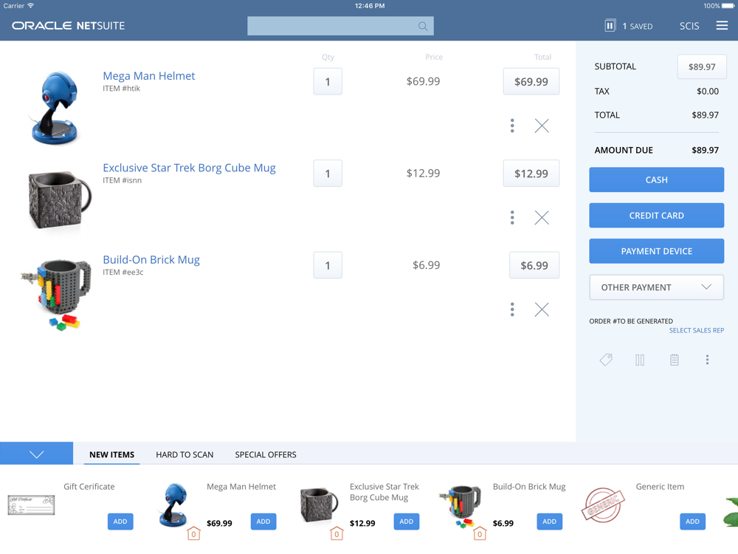Image resolution: width=738 pixels, height=554 pixels.
Task: Click the 'ITEM #ee3c' text
Action: 123,273
